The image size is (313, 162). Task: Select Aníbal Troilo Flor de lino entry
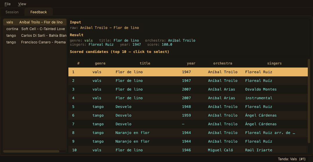35,22
